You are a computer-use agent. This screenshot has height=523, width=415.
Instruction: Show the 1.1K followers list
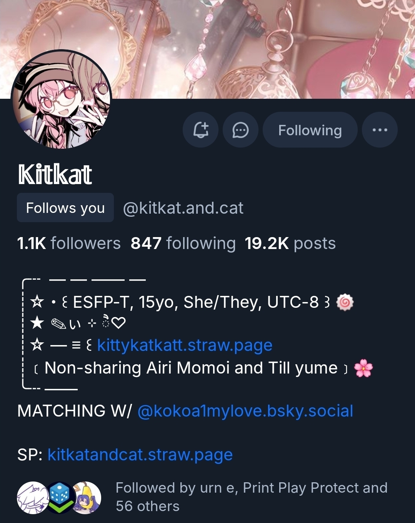click(x=69, y=243)
